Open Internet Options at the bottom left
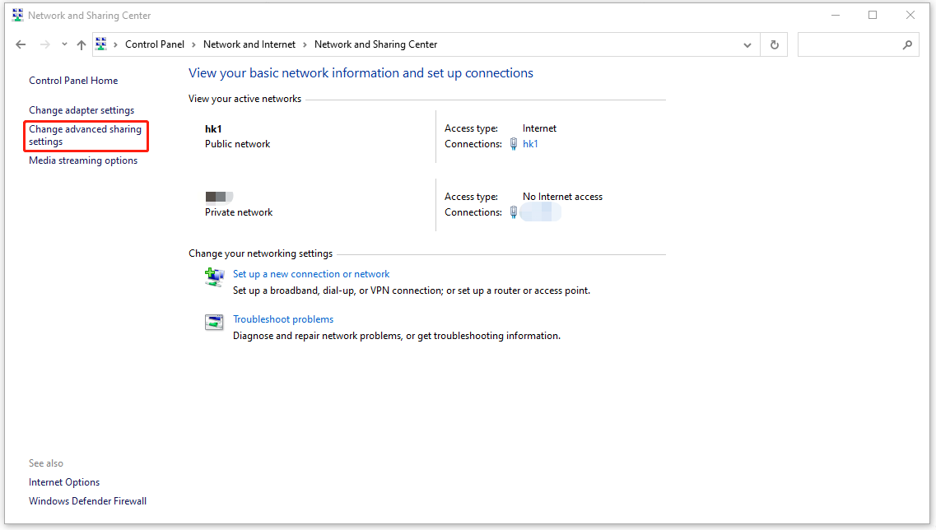The height and width of the screenshot is (530, 936). tap(64, 481)
